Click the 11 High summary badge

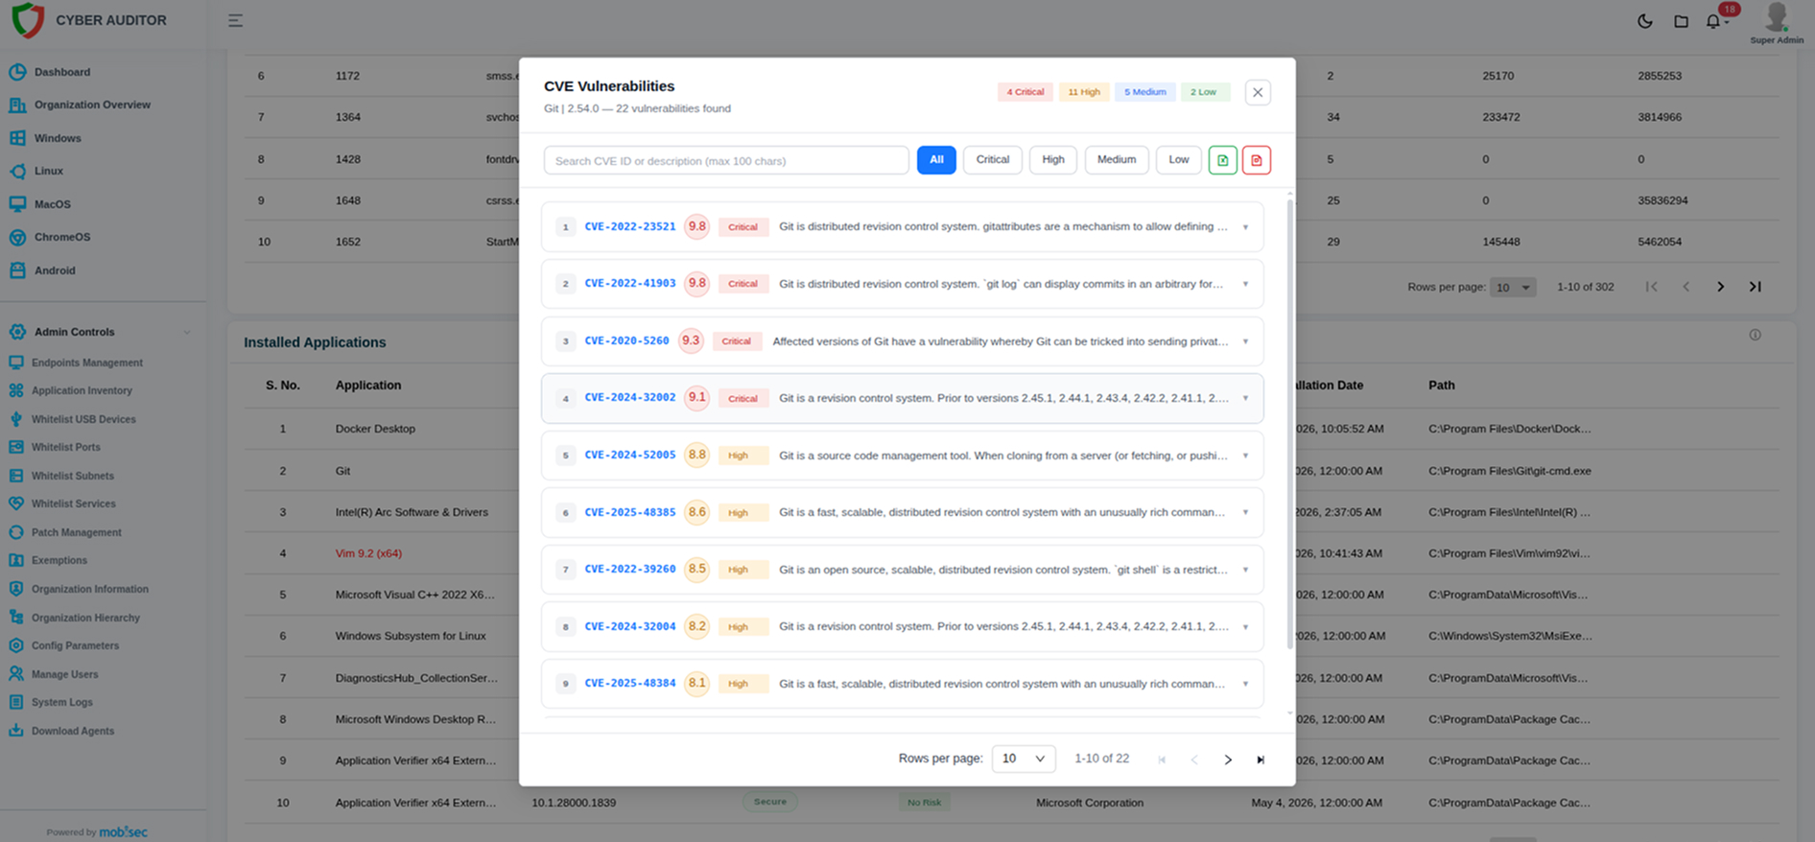[1084, 92]
